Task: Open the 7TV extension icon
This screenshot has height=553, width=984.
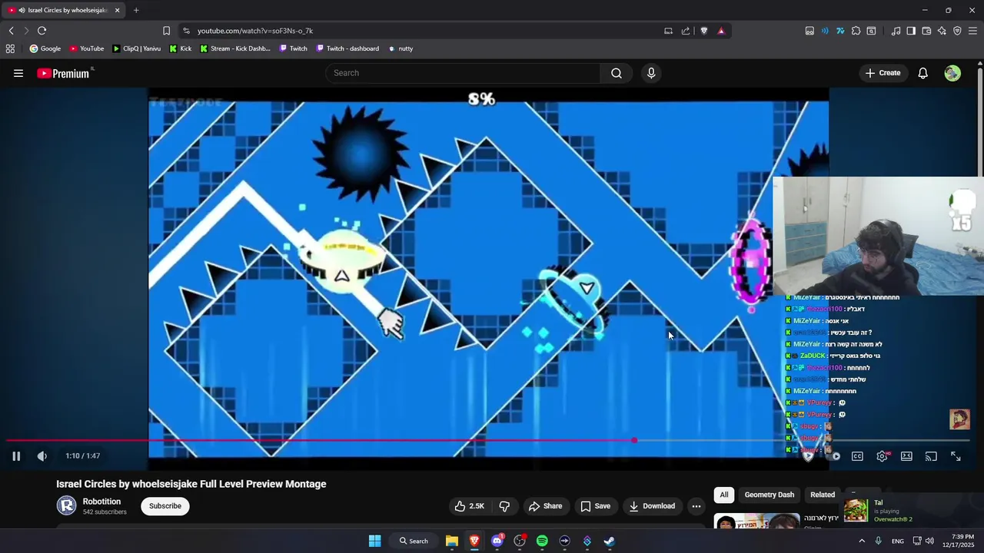Action: (x=840, y=31)
